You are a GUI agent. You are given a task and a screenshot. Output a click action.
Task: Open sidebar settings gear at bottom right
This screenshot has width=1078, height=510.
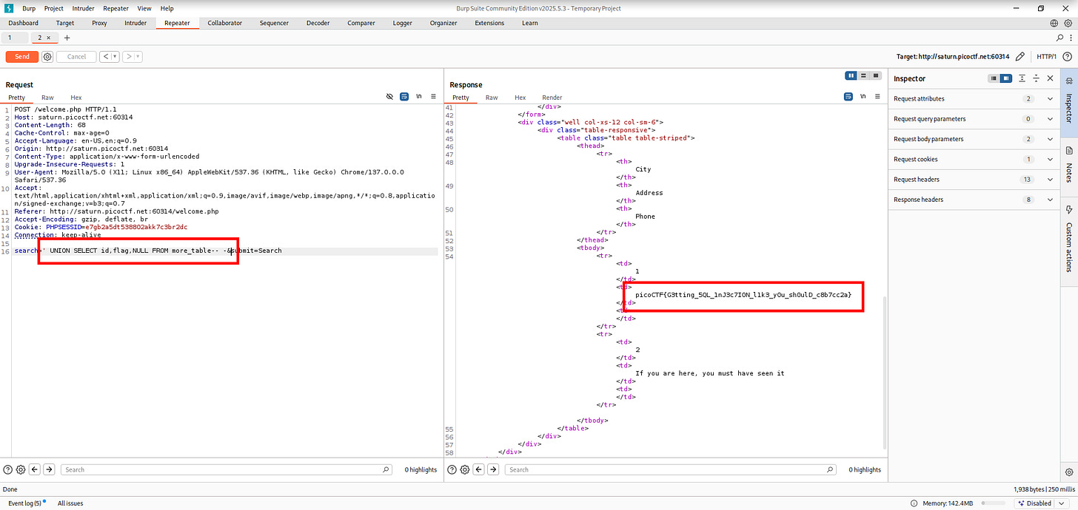click(x=1069, y=472)
